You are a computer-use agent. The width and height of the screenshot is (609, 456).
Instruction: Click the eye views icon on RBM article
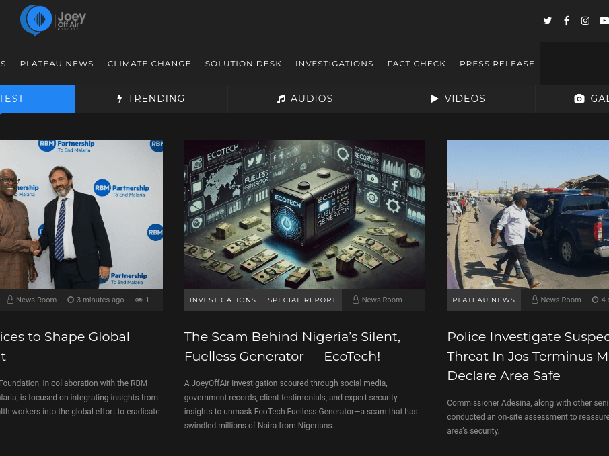click(x=139, y=300)
